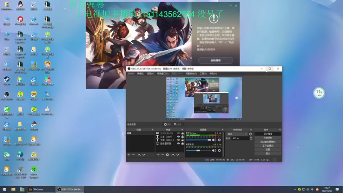Move scene up in the scenes panel
The width and height of the screenshot is (343, 193).
tap(139, 155)
